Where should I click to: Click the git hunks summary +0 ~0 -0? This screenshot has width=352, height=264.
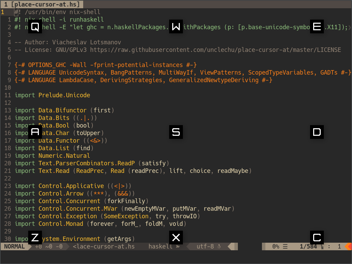[x=49, y=246]
